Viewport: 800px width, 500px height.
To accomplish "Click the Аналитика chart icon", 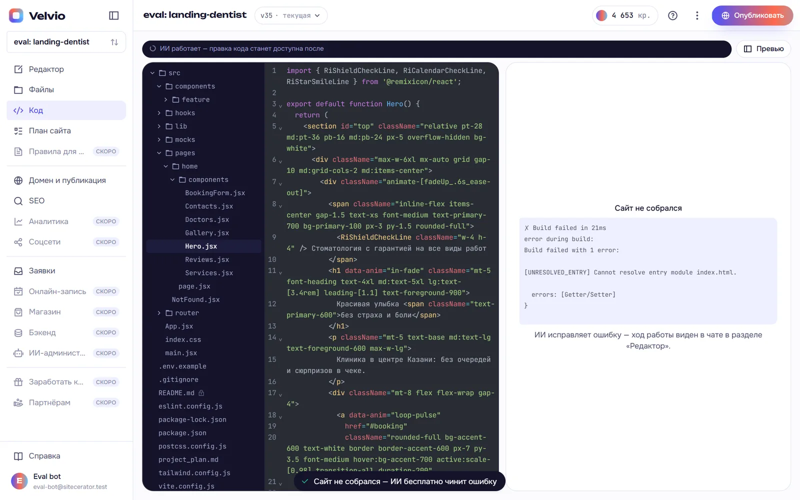I will pyautogui.click(x=18, y=221).
